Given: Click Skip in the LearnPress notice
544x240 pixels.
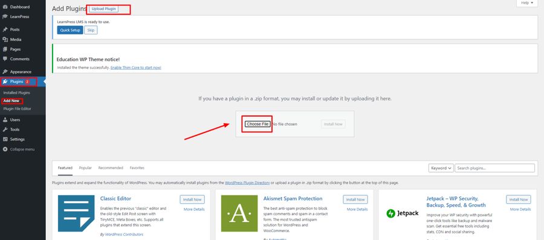Looking at the screenshot, I should tap(91, 30).
